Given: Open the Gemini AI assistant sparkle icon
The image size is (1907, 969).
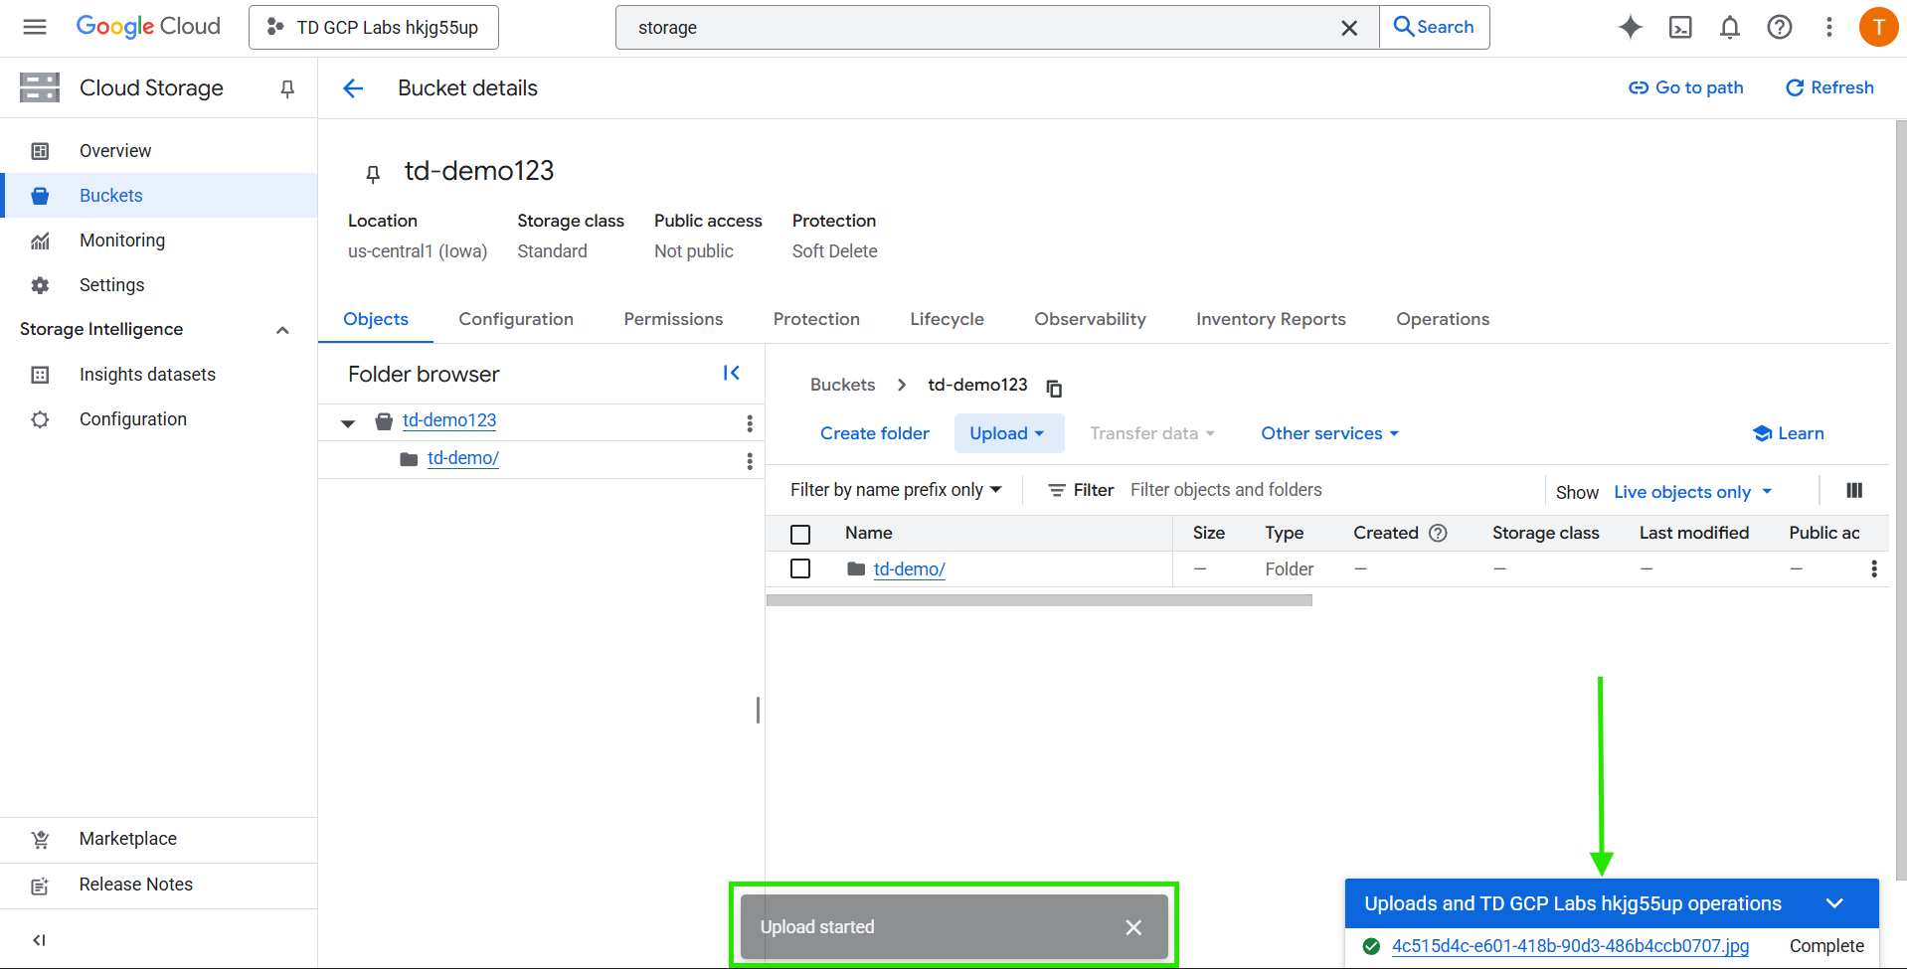Looking at the screenshot, I should (x=1630, y=27).
